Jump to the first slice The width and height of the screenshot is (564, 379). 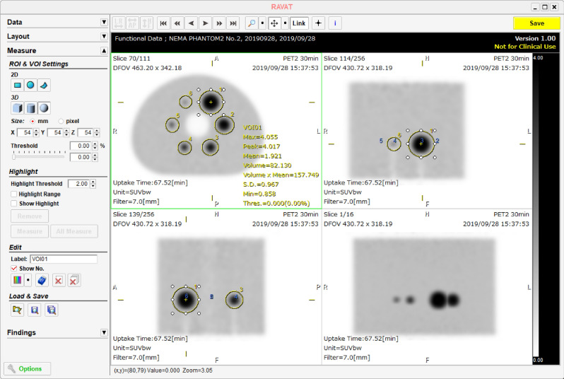pyautogui.click(x=163, y=23)
